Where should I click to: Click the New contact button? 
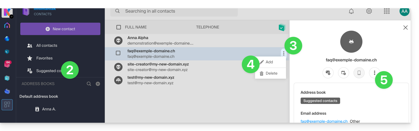point(60,29)
